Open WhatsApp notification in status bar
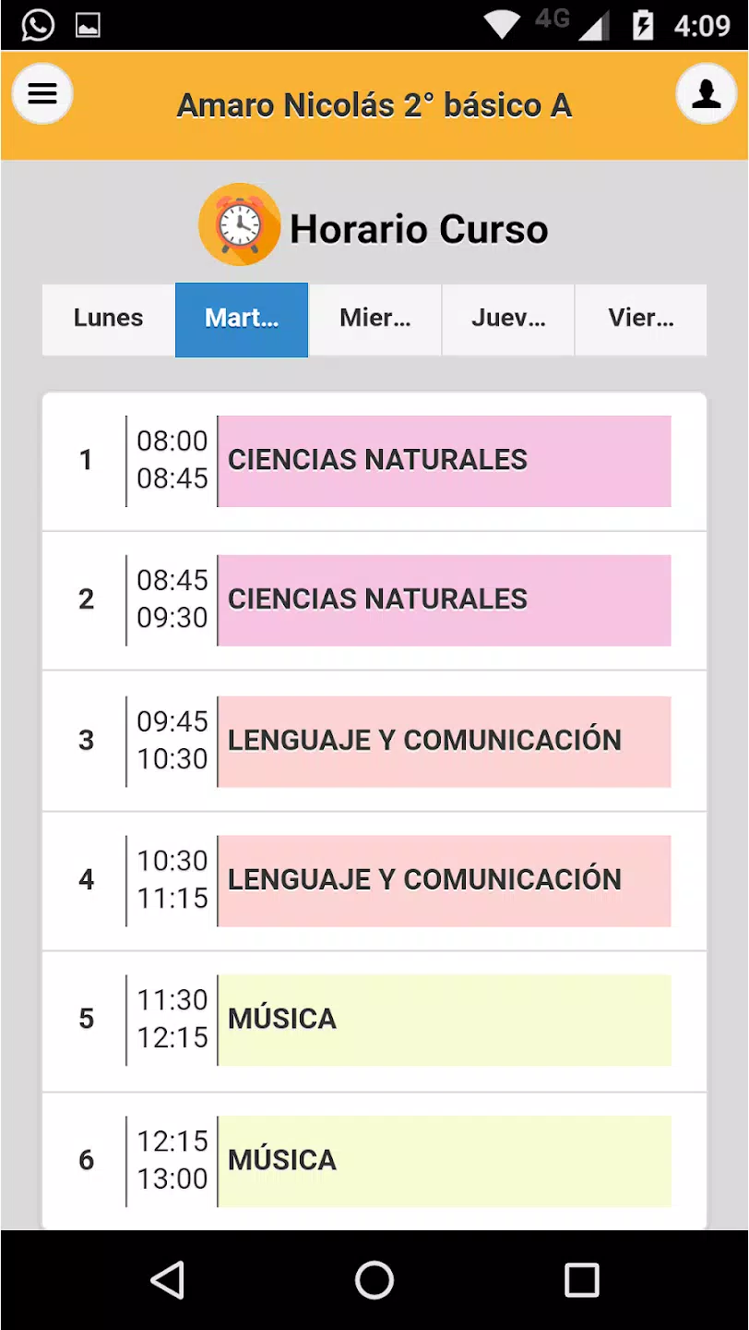 coord(38,25)
